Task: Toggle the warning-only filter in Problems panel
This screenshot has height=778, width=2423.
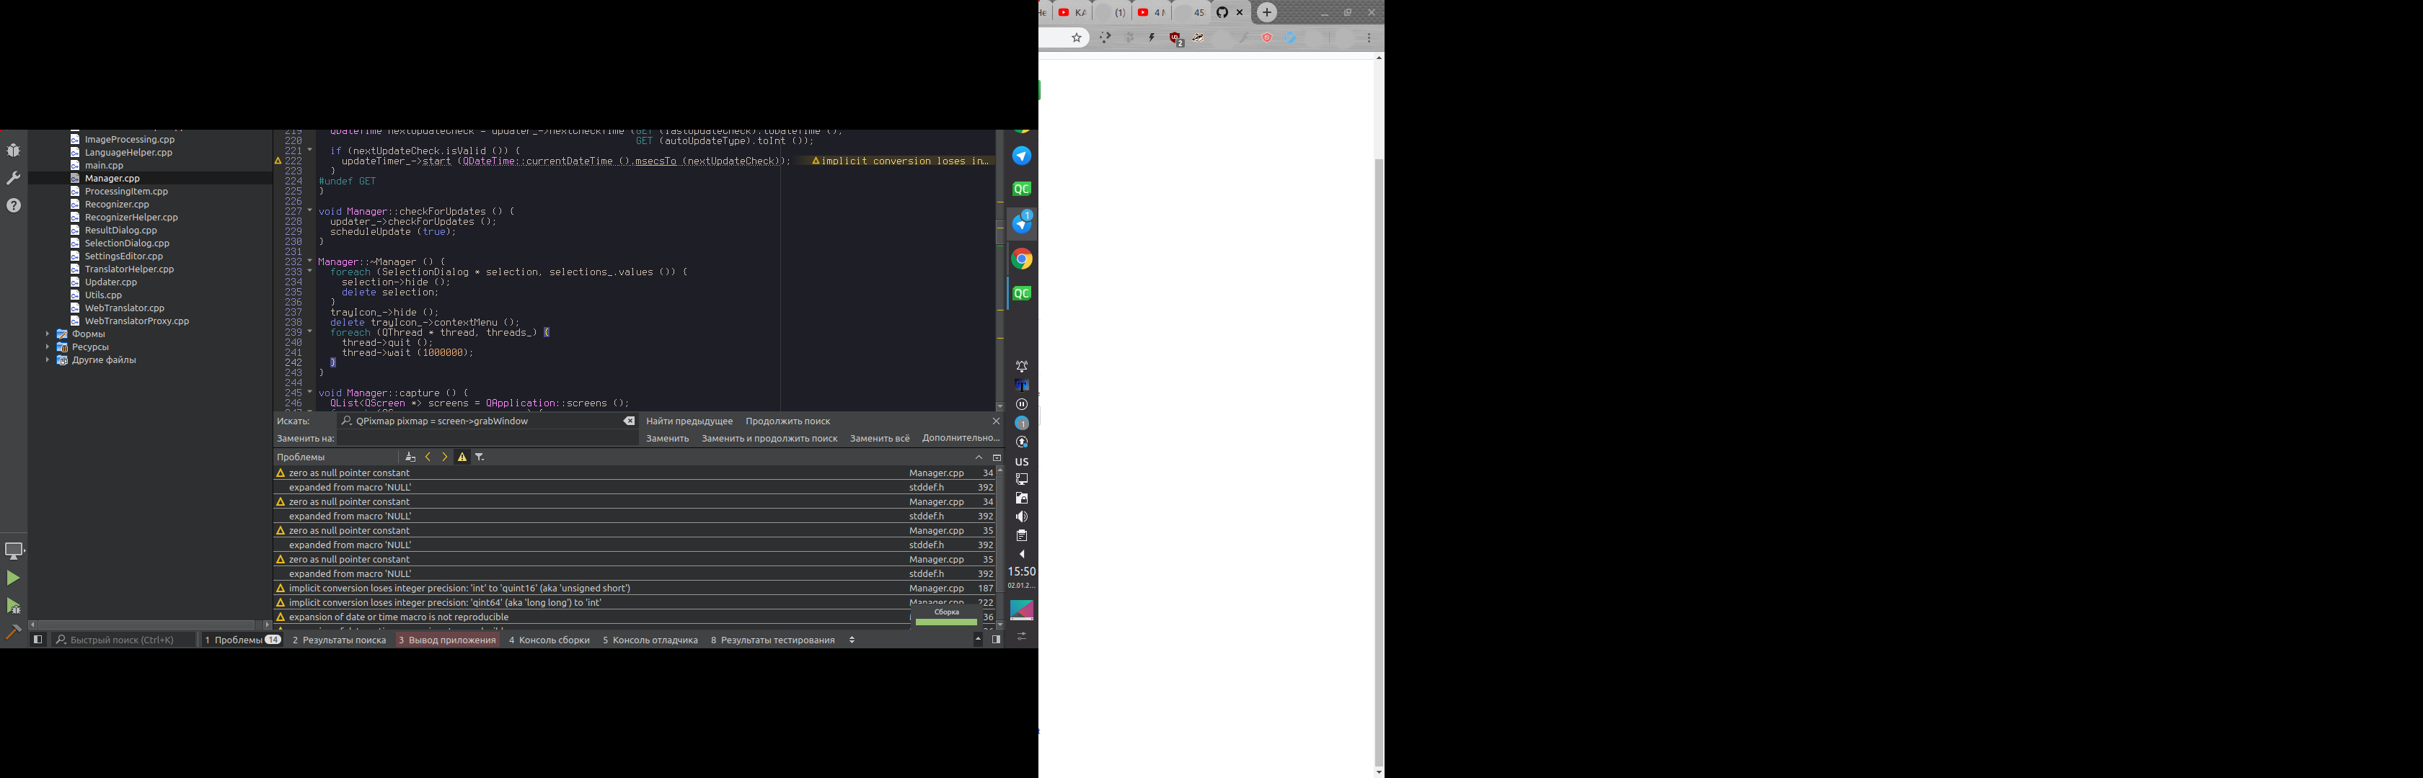Action: [462, 457]
